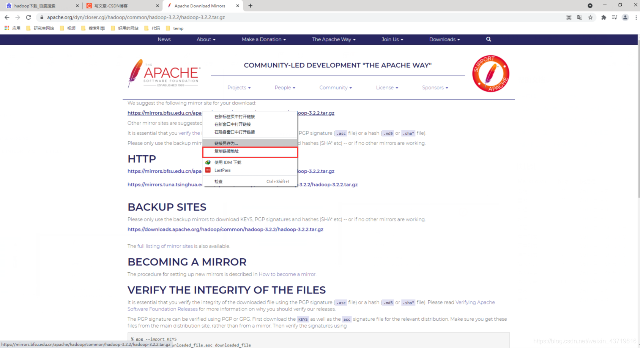Image resolution: width=640 pixels, height=348 pixels.
Task: Open the License dropdown
Action: click(387, 87)
